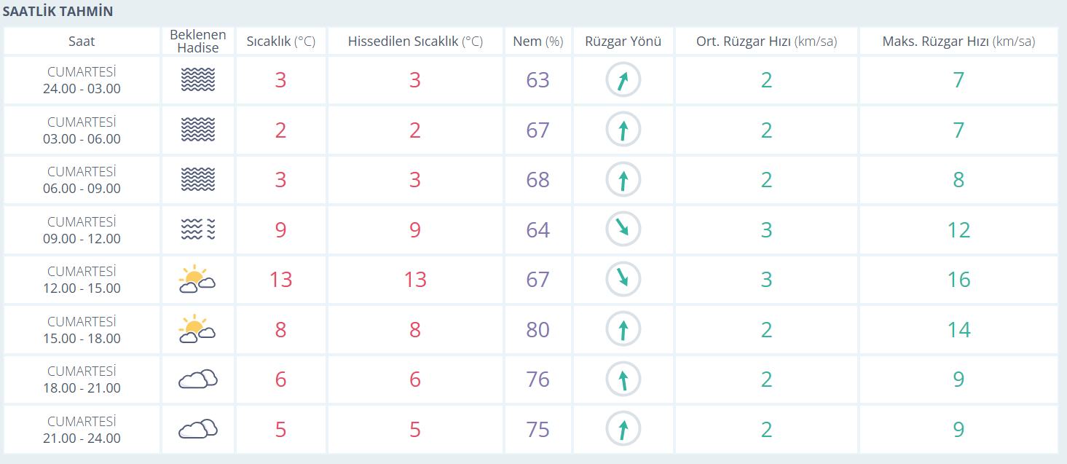
Task: Click the cloudy icon for 18.00 - 21.00
Action: (198, 380)
